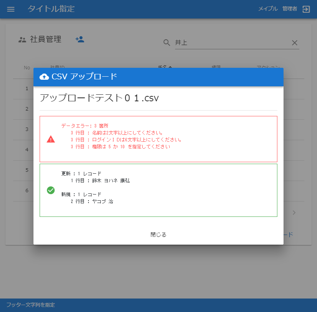Click the search input containing 井上
The height and width of the screenshot is (312, 317).
[212, 43]
